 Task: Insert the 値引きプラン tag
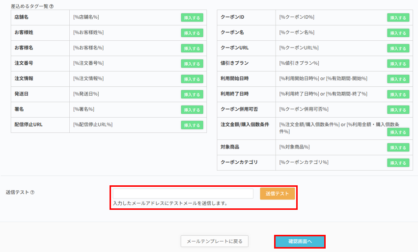(398, 64)
